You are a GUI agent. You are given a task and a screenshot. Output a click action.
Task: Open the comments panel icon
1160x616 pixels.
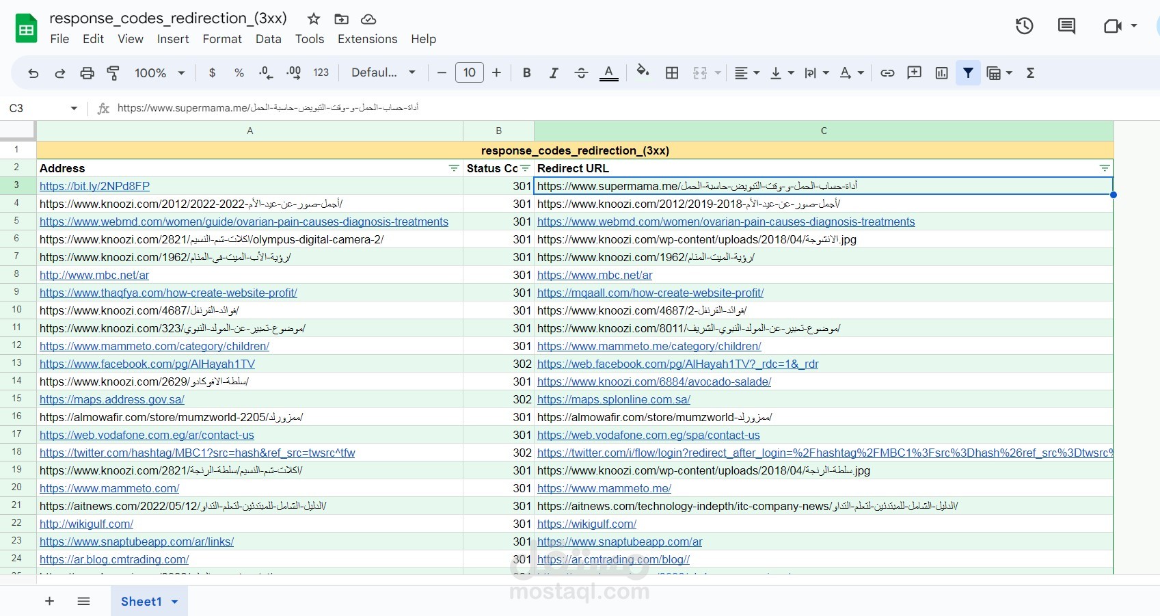[1066, 26]
